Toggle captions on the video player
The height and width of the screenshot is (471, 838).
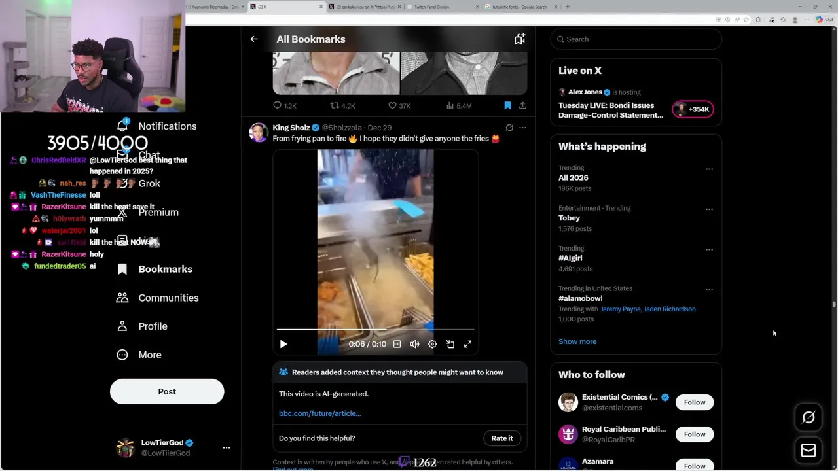coord(397,344)
